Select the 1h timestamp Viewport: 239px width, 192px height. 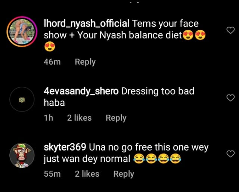coord(48,118)
